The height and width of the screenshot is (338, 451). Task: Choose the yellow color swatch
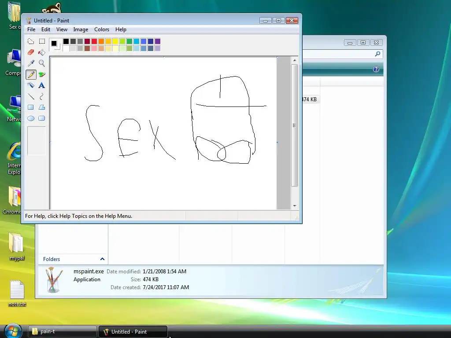[115, 41]
